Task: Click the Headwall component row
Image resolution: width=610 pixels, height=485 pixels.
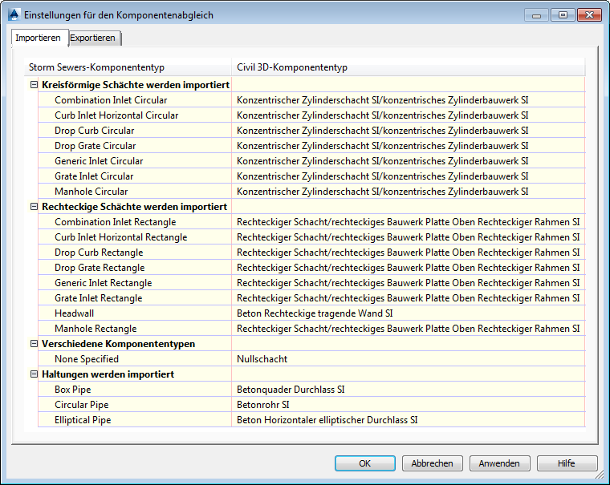Action: point(74,313)
